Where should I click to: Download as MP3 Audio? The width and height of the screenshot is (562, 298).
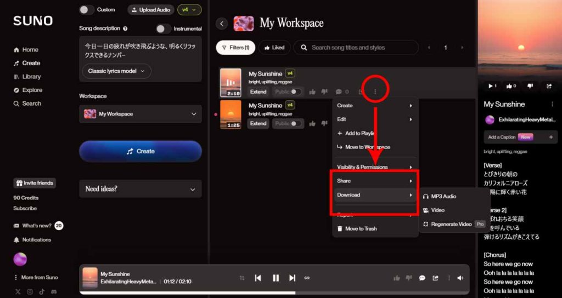click(x=454, y=197)
